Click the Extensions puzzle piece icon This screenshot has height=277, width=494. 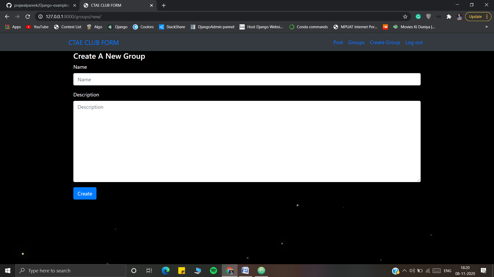[x=449, y=17]
